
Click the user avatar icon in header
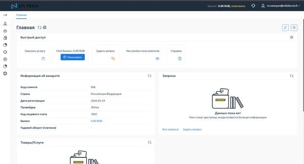point(263,6)
